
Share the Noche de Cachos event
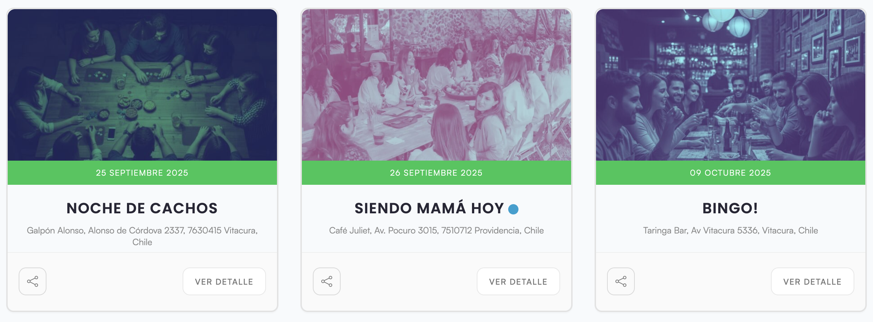click(x=33, y=281)
